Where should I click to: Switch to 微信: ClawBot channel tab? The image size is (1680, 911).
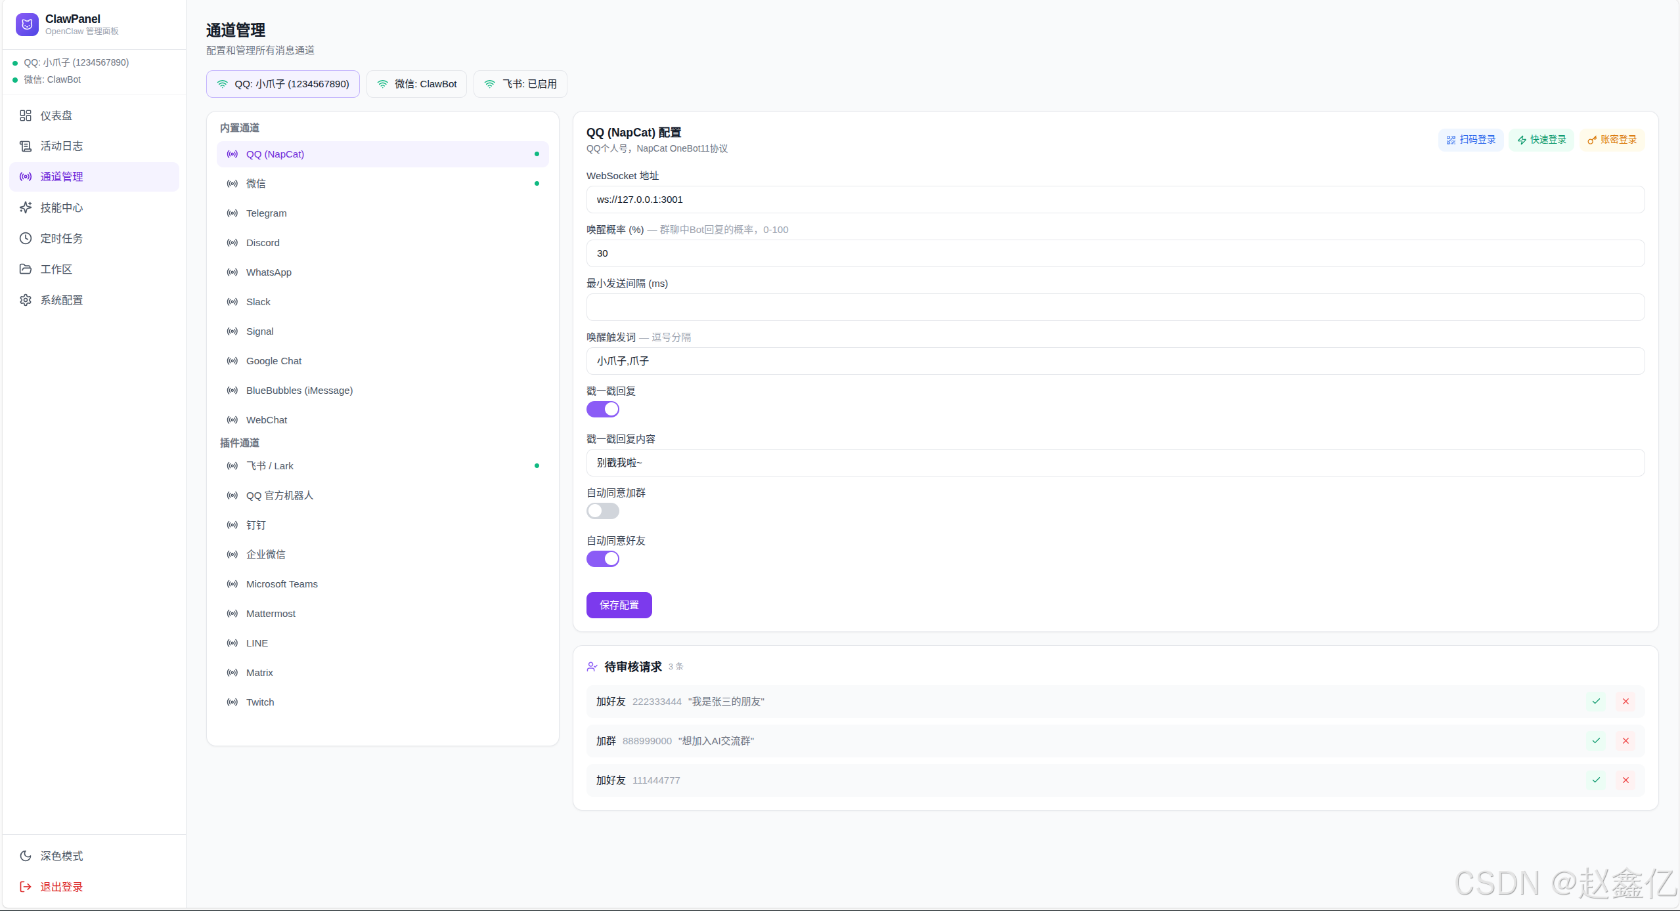click(x=416, y=84)
